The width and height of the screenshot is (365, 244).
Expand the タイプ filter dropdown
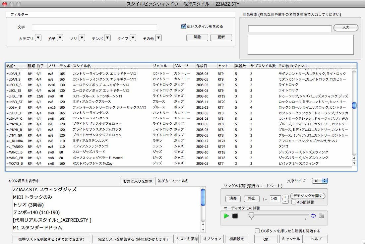point(133,38)
